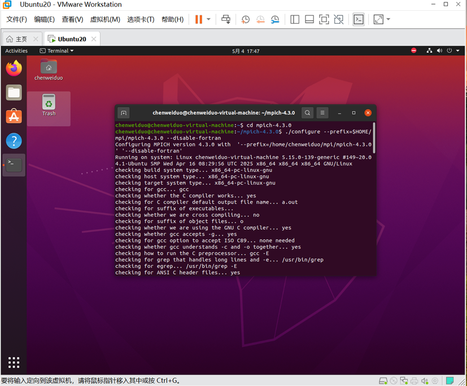
Task: Open the 编辑(E) menu
Action: (45, 20)
